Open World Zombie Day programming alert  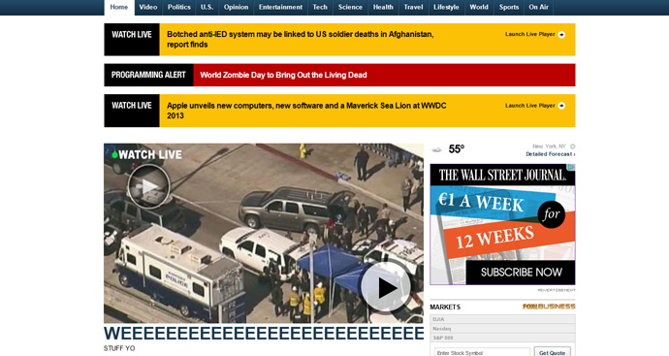283,75
